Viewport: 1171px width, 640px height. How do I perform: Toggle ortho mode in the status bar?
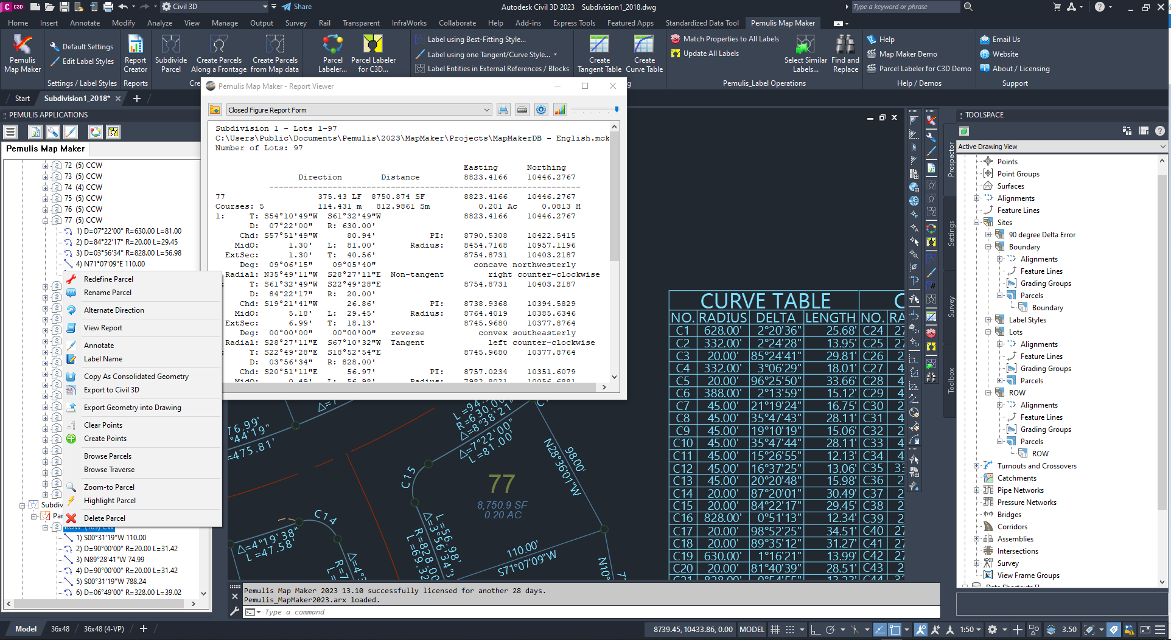[x=815, y=630]
